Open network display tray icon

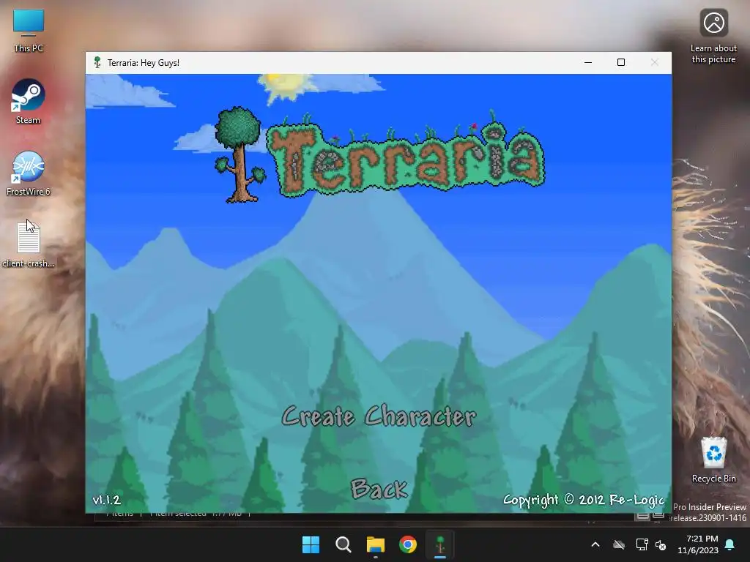coord(642,544)
